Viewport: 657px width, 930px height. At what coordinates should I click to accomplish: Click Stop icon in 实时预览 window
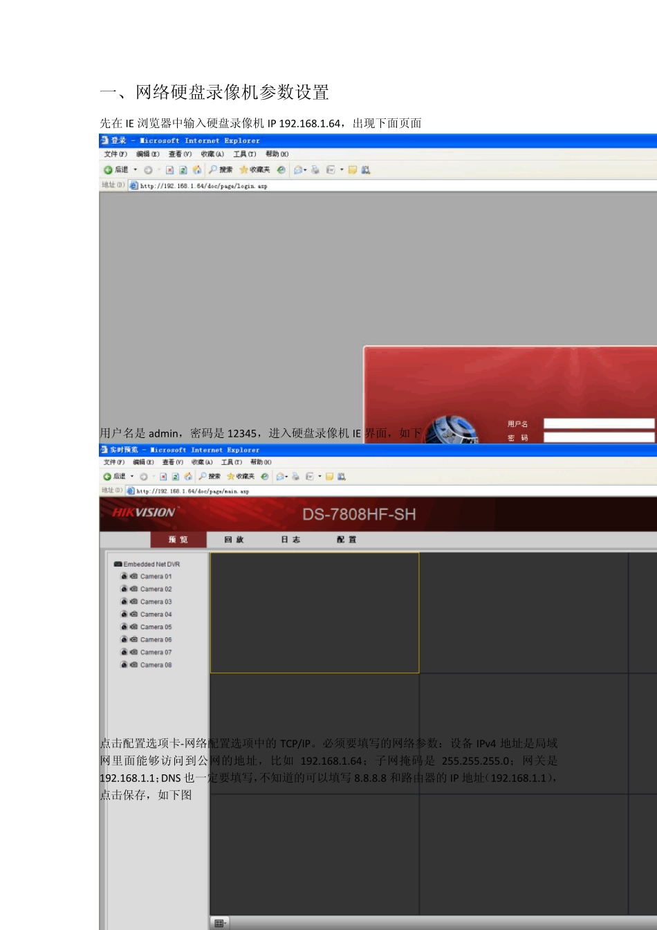(x=163, y=477)
